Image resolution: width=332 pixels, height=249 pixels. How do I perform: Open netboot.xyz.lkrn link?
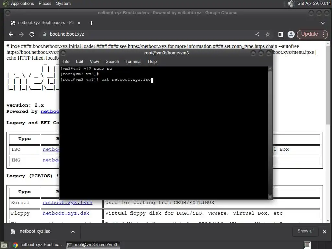click(67, 202)
